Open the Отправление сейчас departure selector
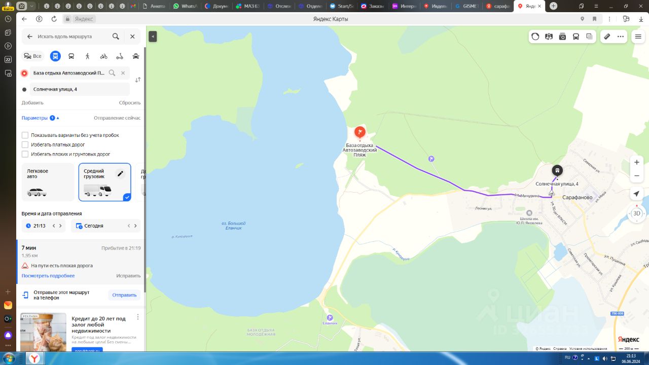 [x=117, y=118]
